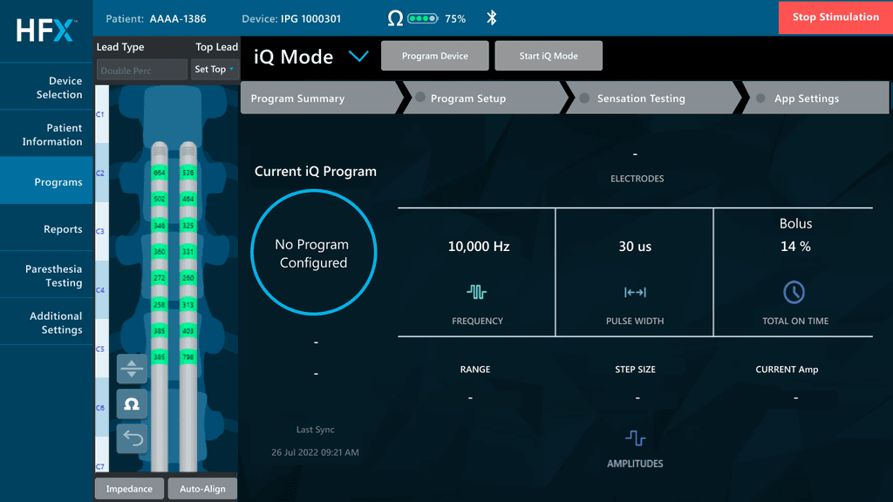The image size is (893, 502).
Task: Select electrode with impedance 258
Action: (160, 304)
